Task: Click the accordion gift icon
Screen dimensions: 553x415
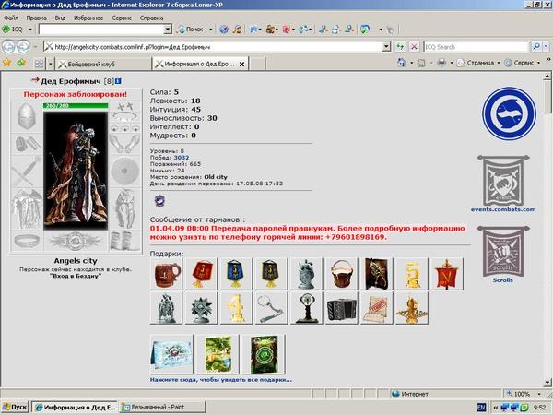Action: click(x=341, y=308)
